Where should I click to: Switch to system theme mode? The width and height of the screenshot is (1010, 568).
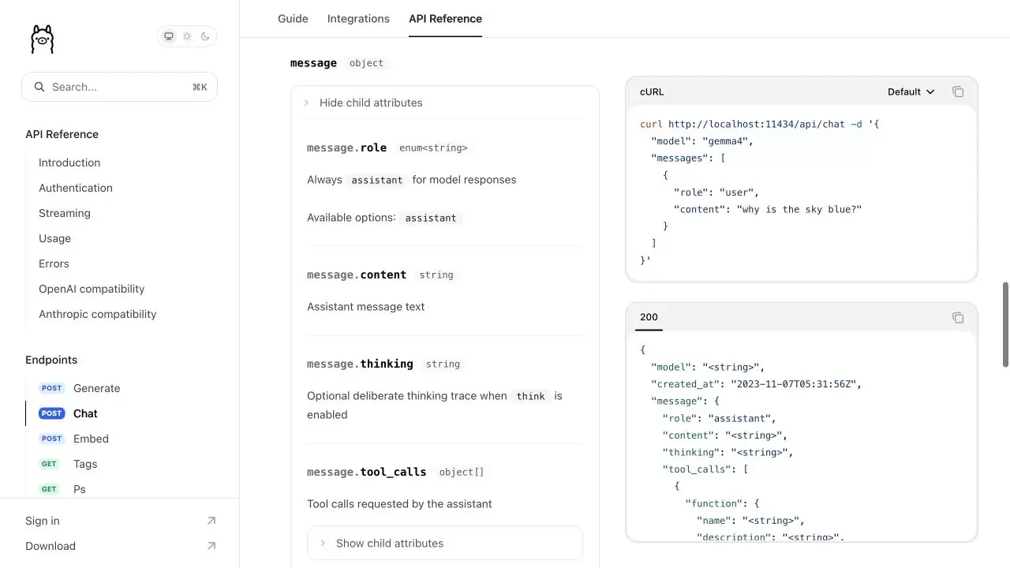tap(168, 36)
